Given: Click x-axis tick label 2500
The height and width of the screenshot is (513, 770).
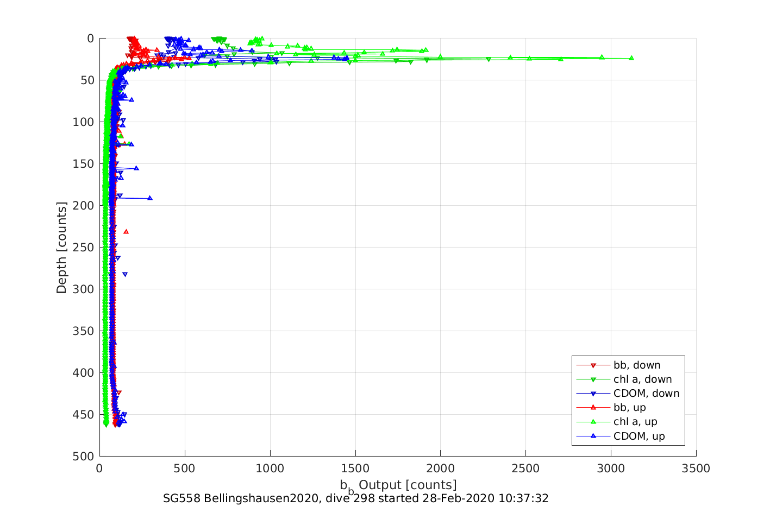Looking at the screenshot, I should 526,468.
